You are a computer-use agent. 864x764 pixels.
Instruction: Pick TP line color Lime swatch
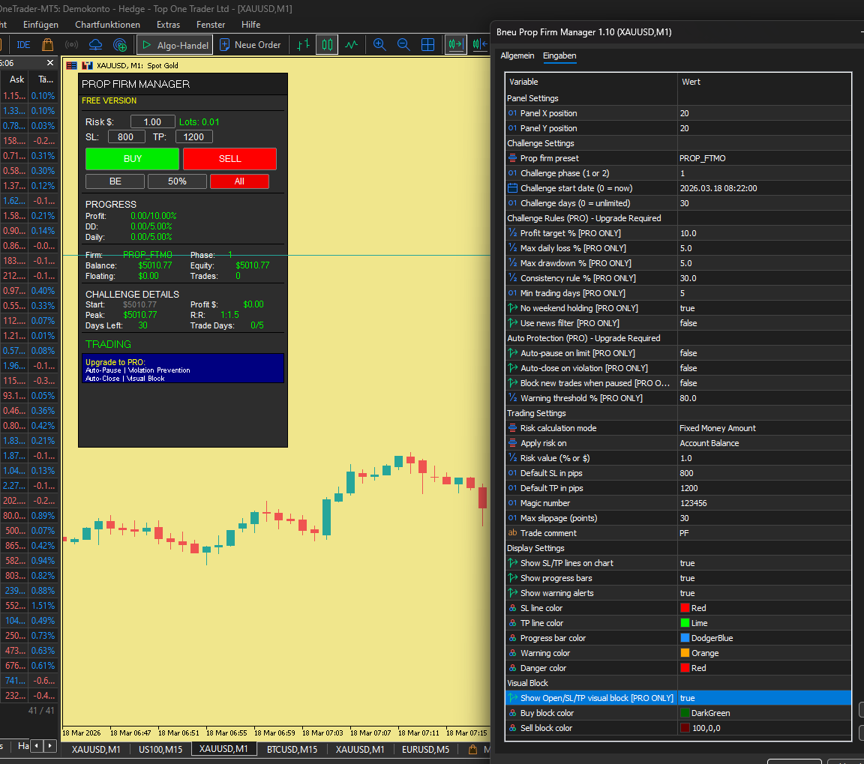(x=685, y=622)
